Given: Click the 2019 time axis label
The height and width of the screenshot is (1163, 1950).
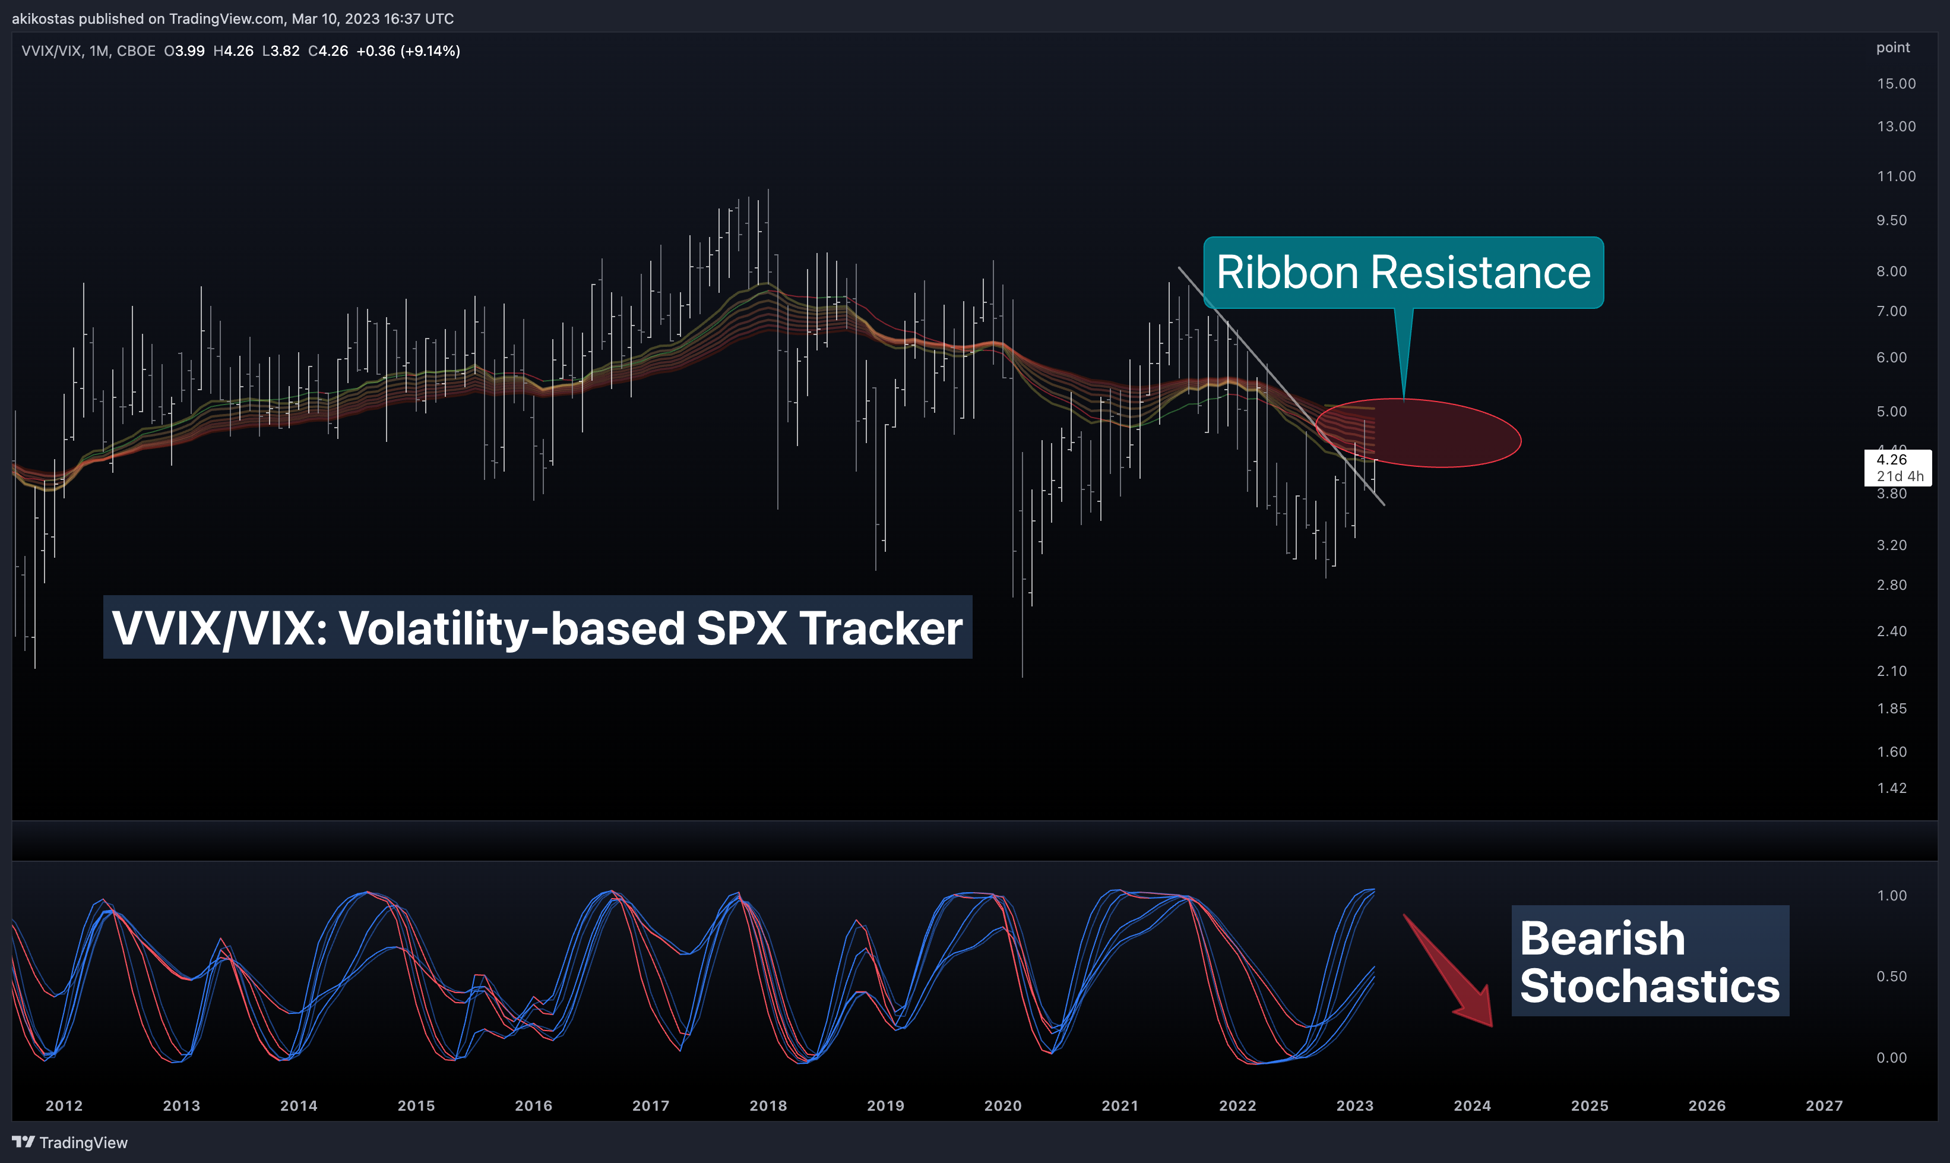Looking at the screenshot, I should click(x=886, y=1106).
